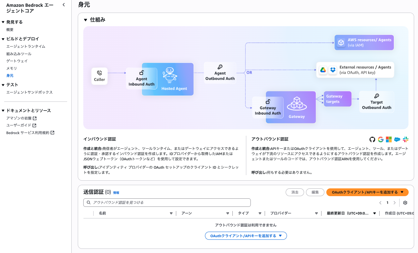Open orange OAuthクライアント/APIキーを追加する dropdown
The image size is (418, 253).
[368, 192]
